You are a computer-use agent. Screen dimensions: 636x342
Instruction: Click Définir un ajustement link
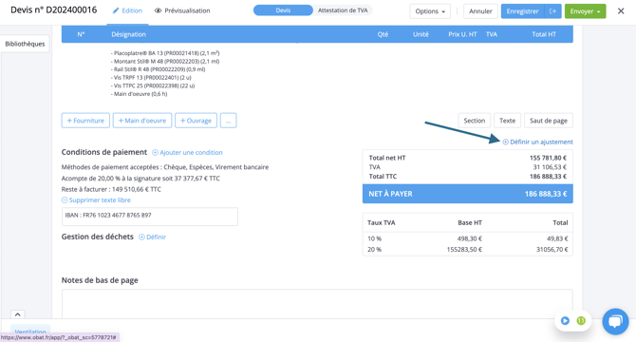(538, 142)
